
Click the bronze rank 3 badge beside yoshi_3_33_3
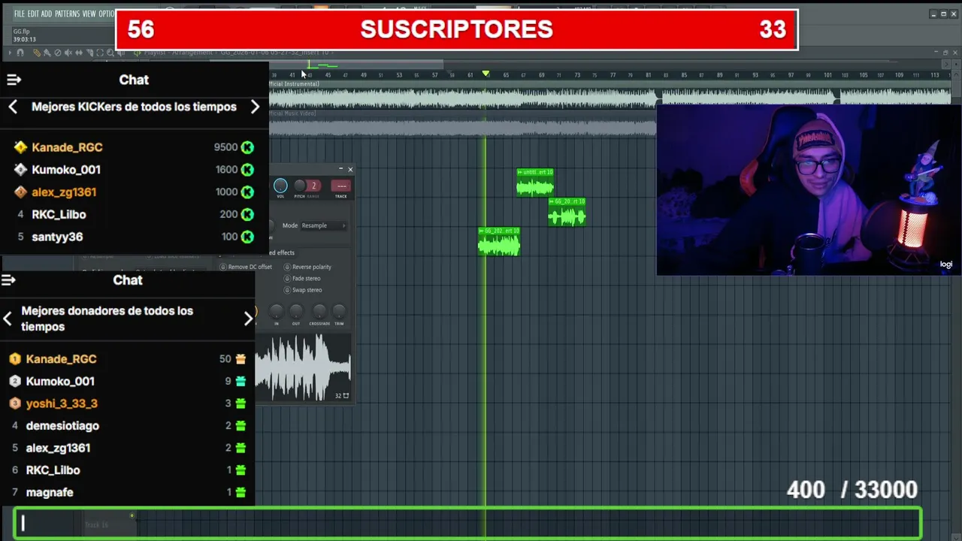14,403
